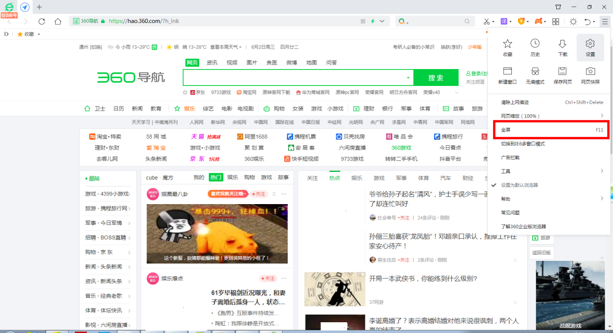Open the 收藏 star icon in menu

(507, 44)
